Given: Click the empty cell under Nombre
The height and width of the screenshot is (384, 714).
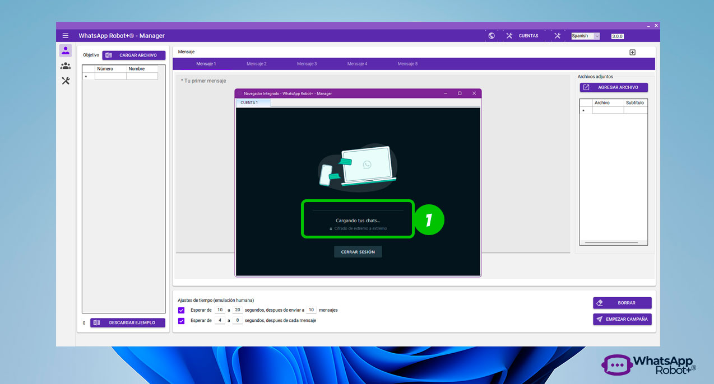Looking at the screenshot, I should click(142, 76).
